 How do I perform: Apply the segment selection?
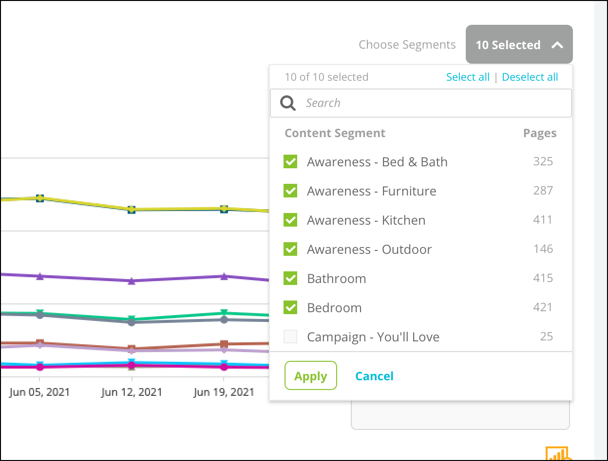tap(311, 375)
